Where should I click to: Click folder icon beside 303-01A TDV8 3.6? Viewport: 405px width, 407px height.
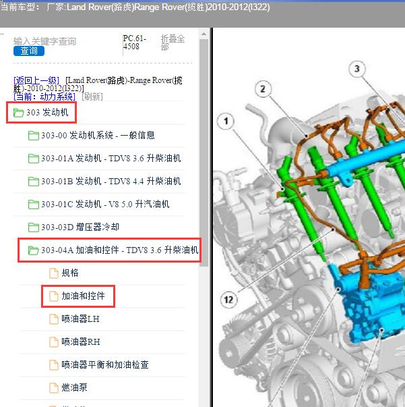(x=33, y=159)
